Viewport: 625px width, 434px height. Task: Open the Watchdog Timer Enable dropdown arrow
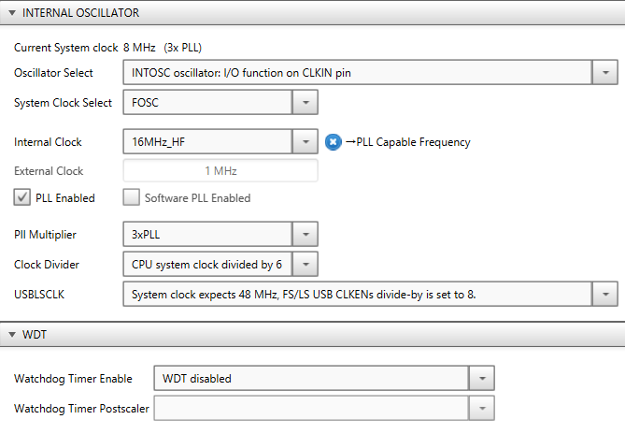click(482, 378)
